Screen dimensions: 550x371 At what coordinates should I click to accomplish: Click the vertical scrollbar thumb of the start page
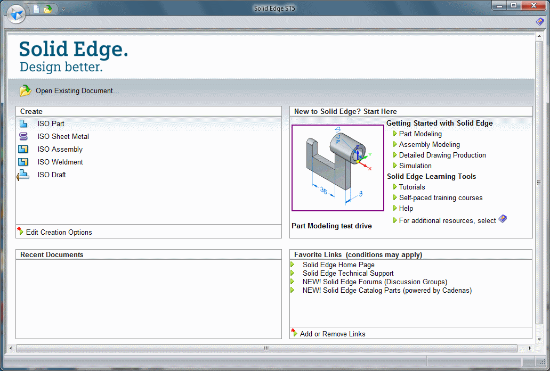539,182
